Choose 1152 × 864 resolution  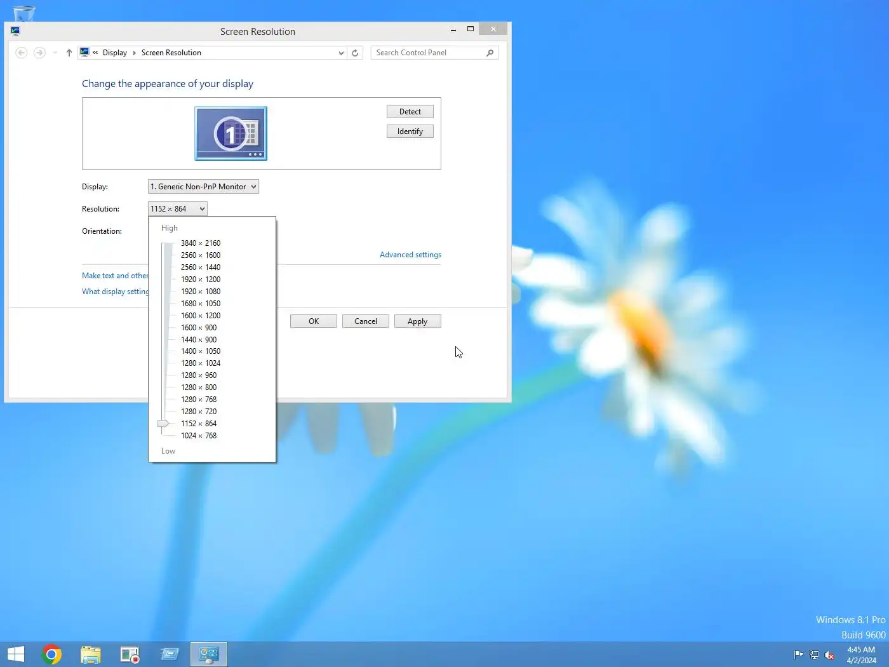pos(199,424)
